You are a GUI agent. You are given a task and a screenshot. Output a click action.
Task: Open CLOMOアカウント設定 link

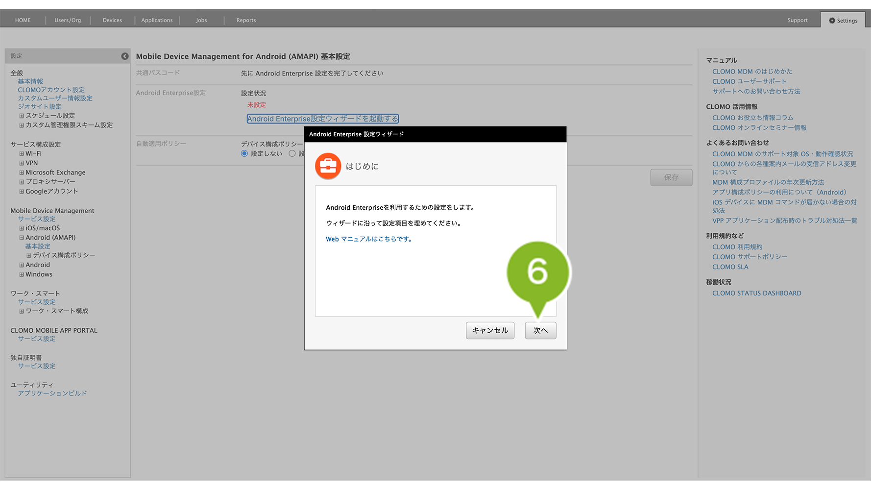pyautogui.click(x=51, y=90)
